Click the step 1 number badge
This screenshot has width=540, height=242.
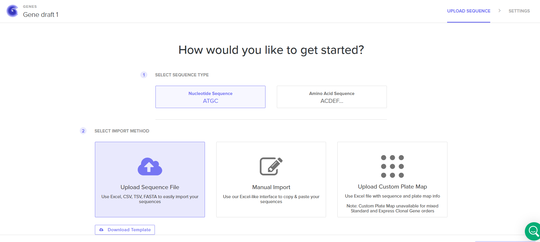click(144, 75)
